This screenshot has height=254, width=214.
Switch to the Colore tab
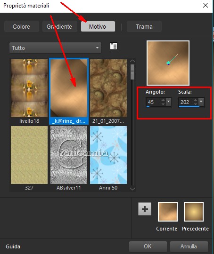[21, 26]
